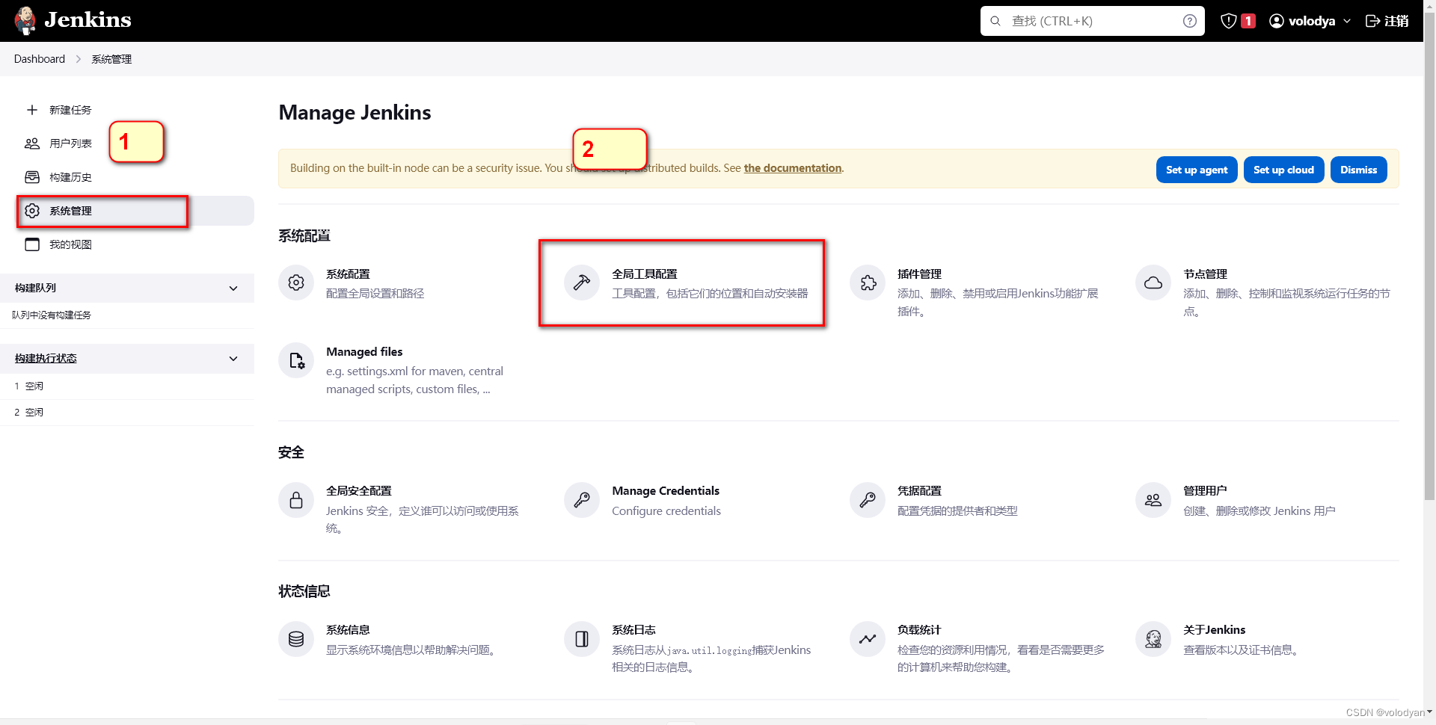Viewport: 1436px width, 725px height.
Task: Open 新建任务 in the sidebar
Action: coord(70,110)
